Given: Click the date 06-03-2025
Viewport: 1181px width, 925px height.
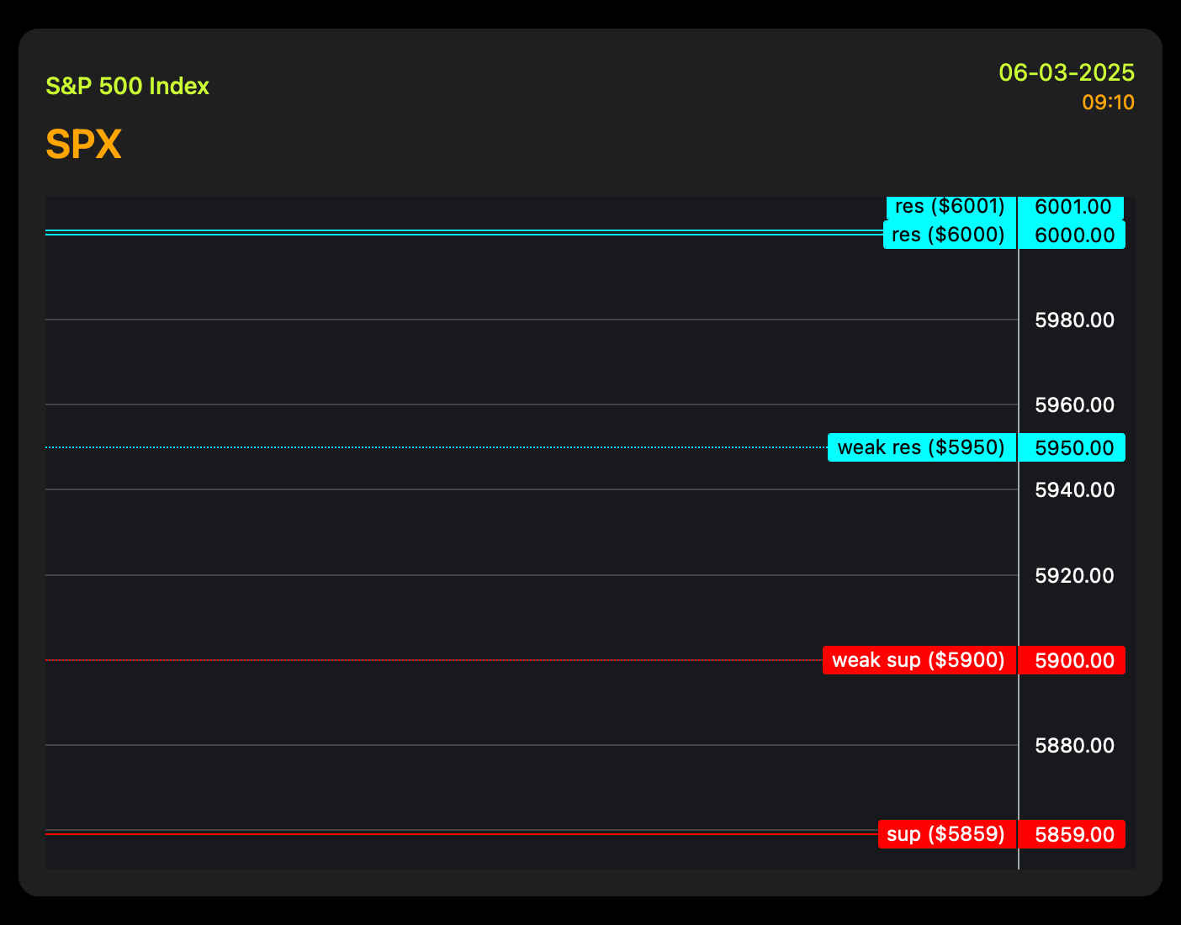Looking at the screenshot, I should (1067, 72).
